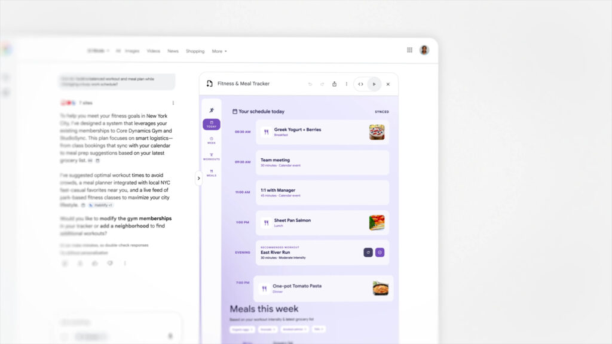
Task: Open the account profile avatar
Action: [424, 50]
